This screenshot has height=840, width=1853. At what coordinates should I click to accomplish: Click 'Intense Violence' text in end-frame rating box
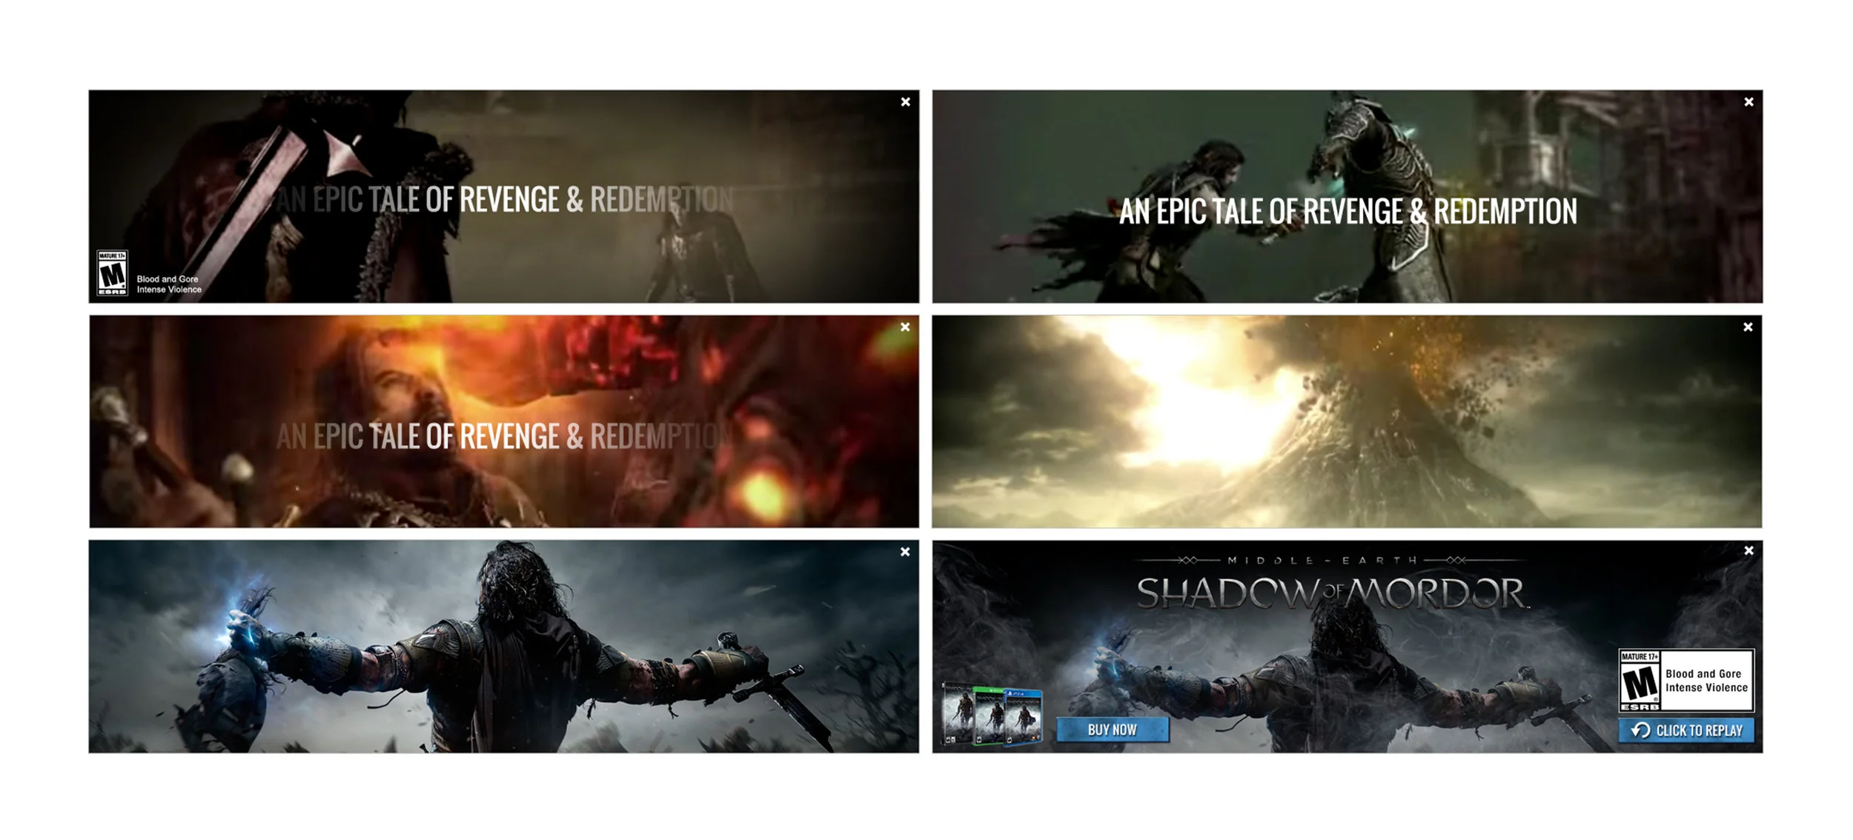[x=1706, y=687]
